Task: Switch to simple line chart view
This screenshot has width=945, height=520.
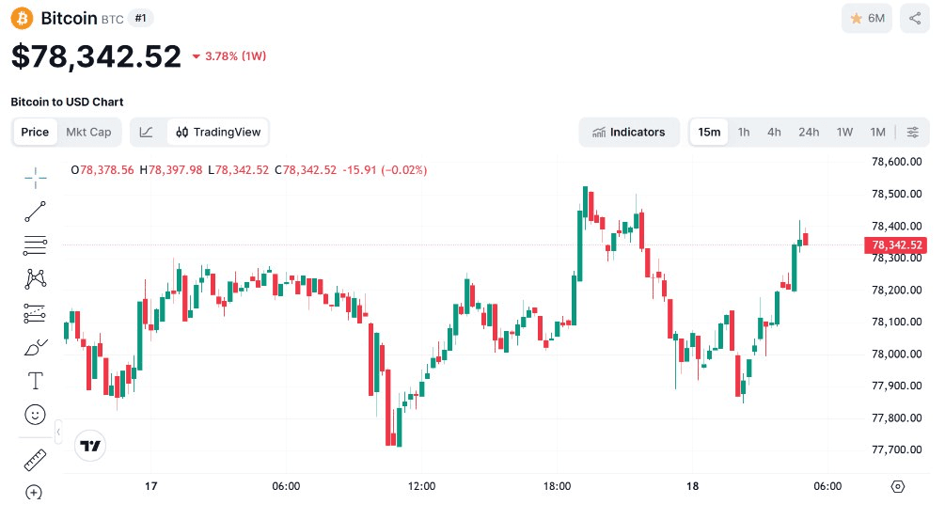Action: click(147, 132)
